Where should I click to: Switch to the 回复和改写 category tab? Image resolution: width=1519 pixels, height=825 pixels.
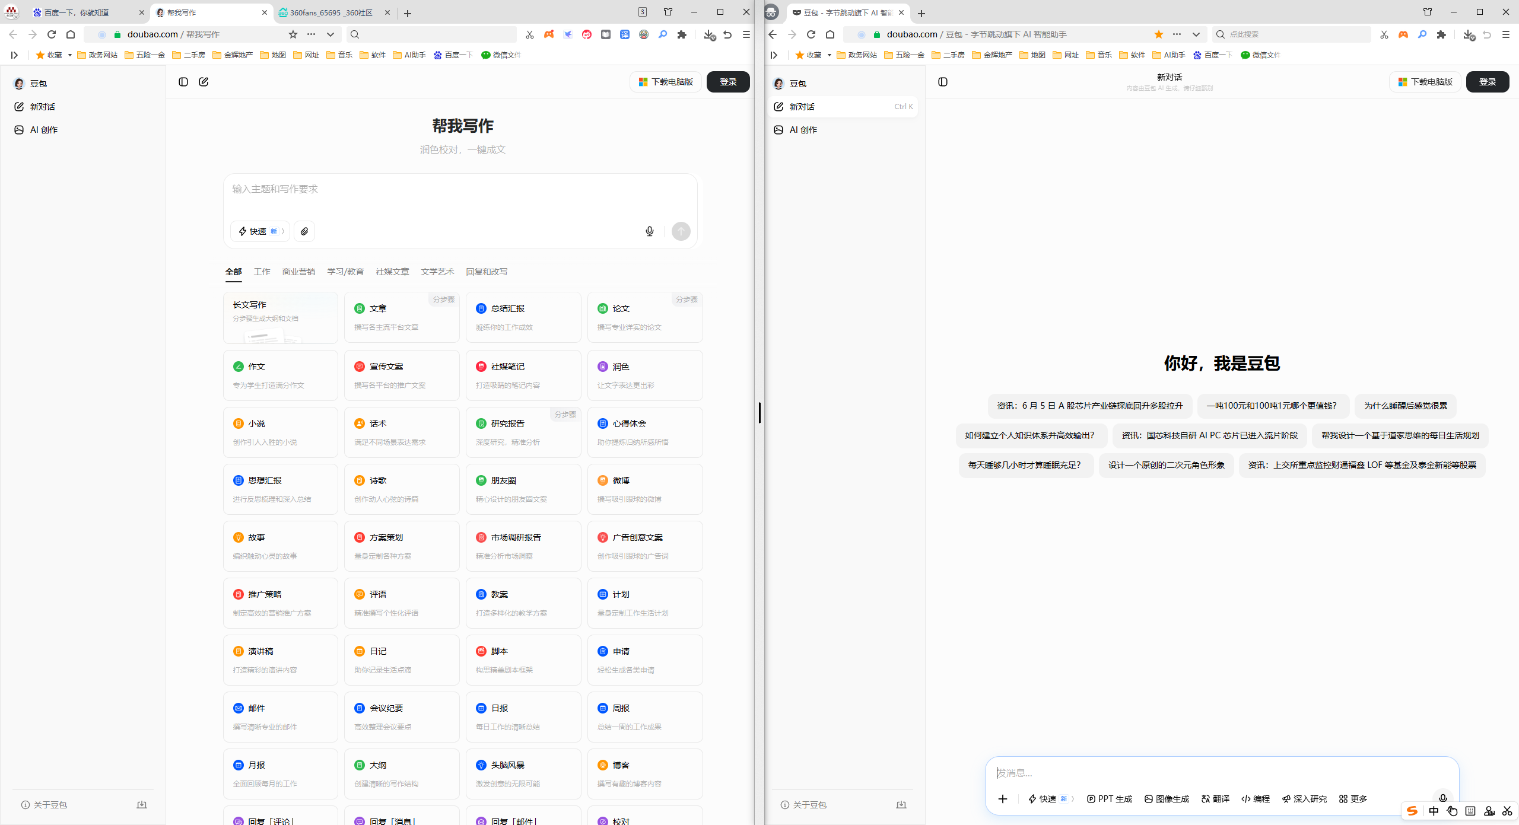[487, 272]
